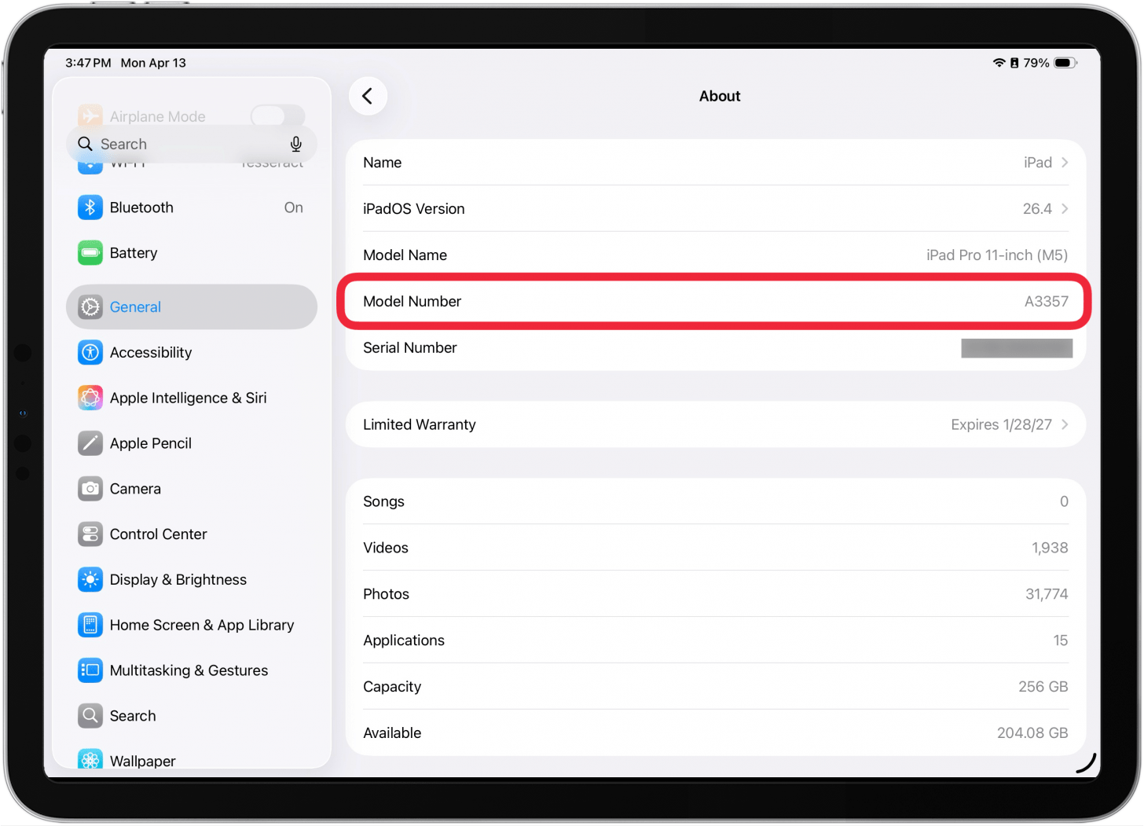Tap the blurred serial number value
1144x826 pixels.
(1017, 348)
